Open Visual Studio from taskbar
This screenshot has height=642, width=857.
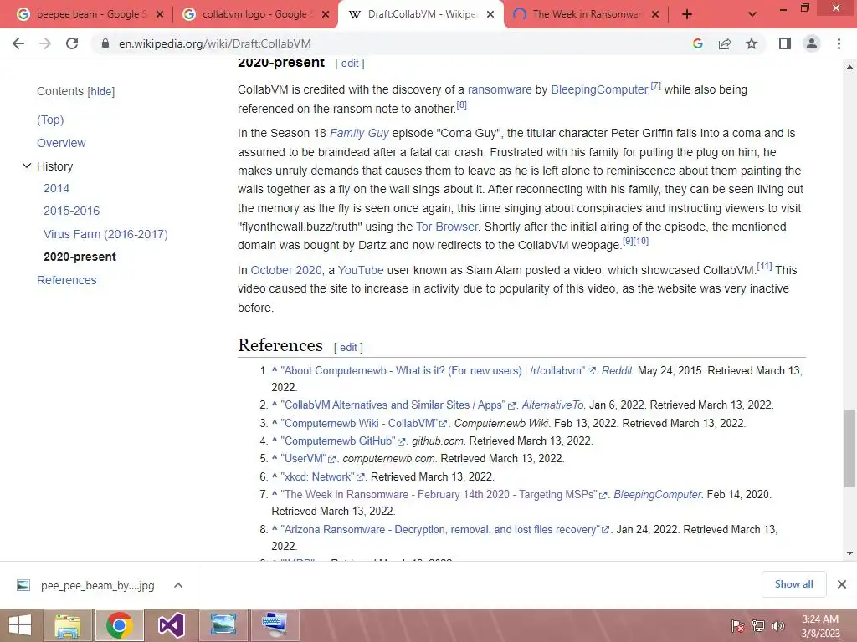point(171,625)
